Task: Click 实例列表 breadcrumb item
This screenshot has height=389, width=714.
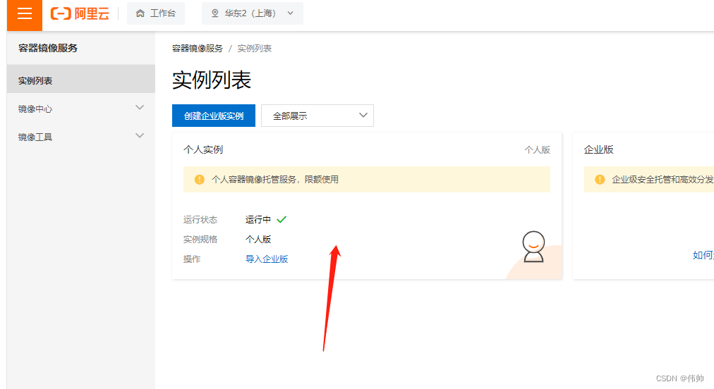Action: coord(255,49)
